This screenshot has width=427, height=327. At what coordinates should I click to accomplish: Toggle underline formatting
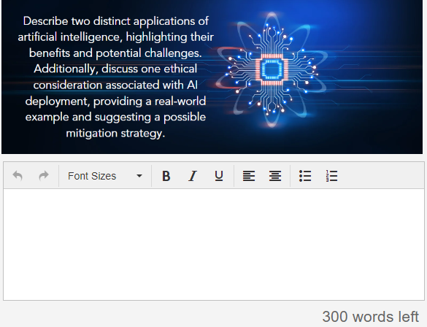click(x=219, y=176)
